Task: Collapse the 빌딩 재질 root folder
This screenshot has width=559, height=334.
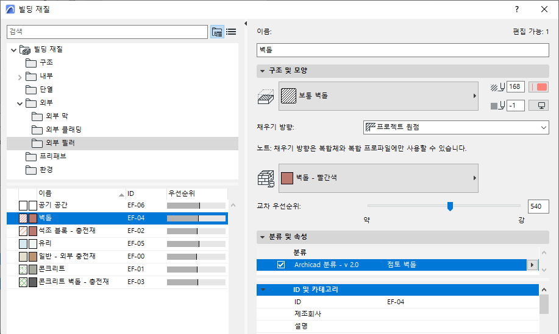Action: coord(13,50)
